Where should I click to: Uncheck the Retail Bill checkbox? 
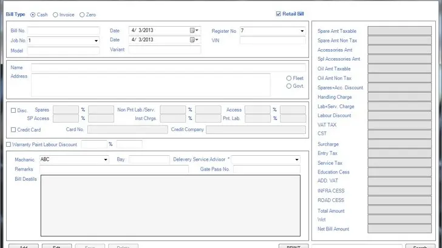click(x=279, y=14)
